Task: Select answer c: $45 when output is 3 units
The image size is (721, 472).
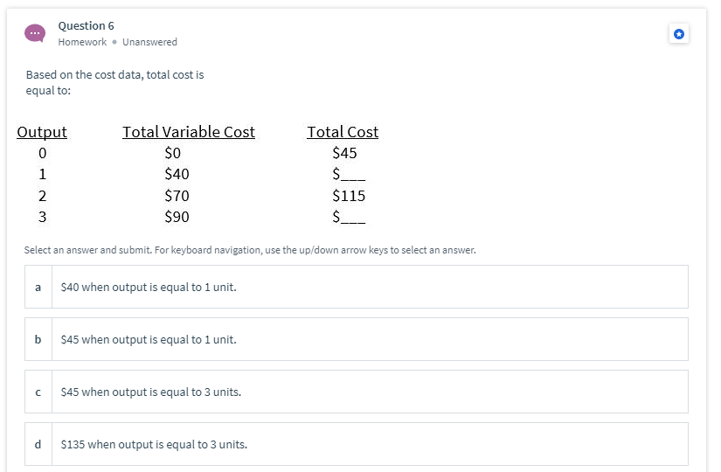Action: pyautogui.click(x=357, y=392)
